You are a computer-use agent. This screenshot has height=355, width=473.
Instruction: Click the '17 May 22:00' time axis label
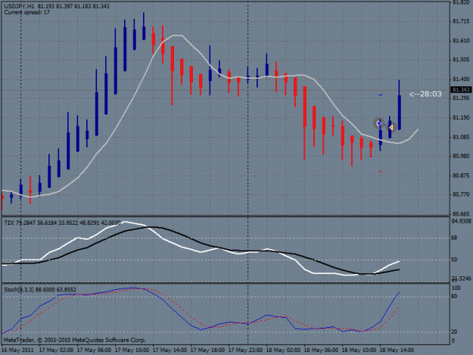(245, 350)
